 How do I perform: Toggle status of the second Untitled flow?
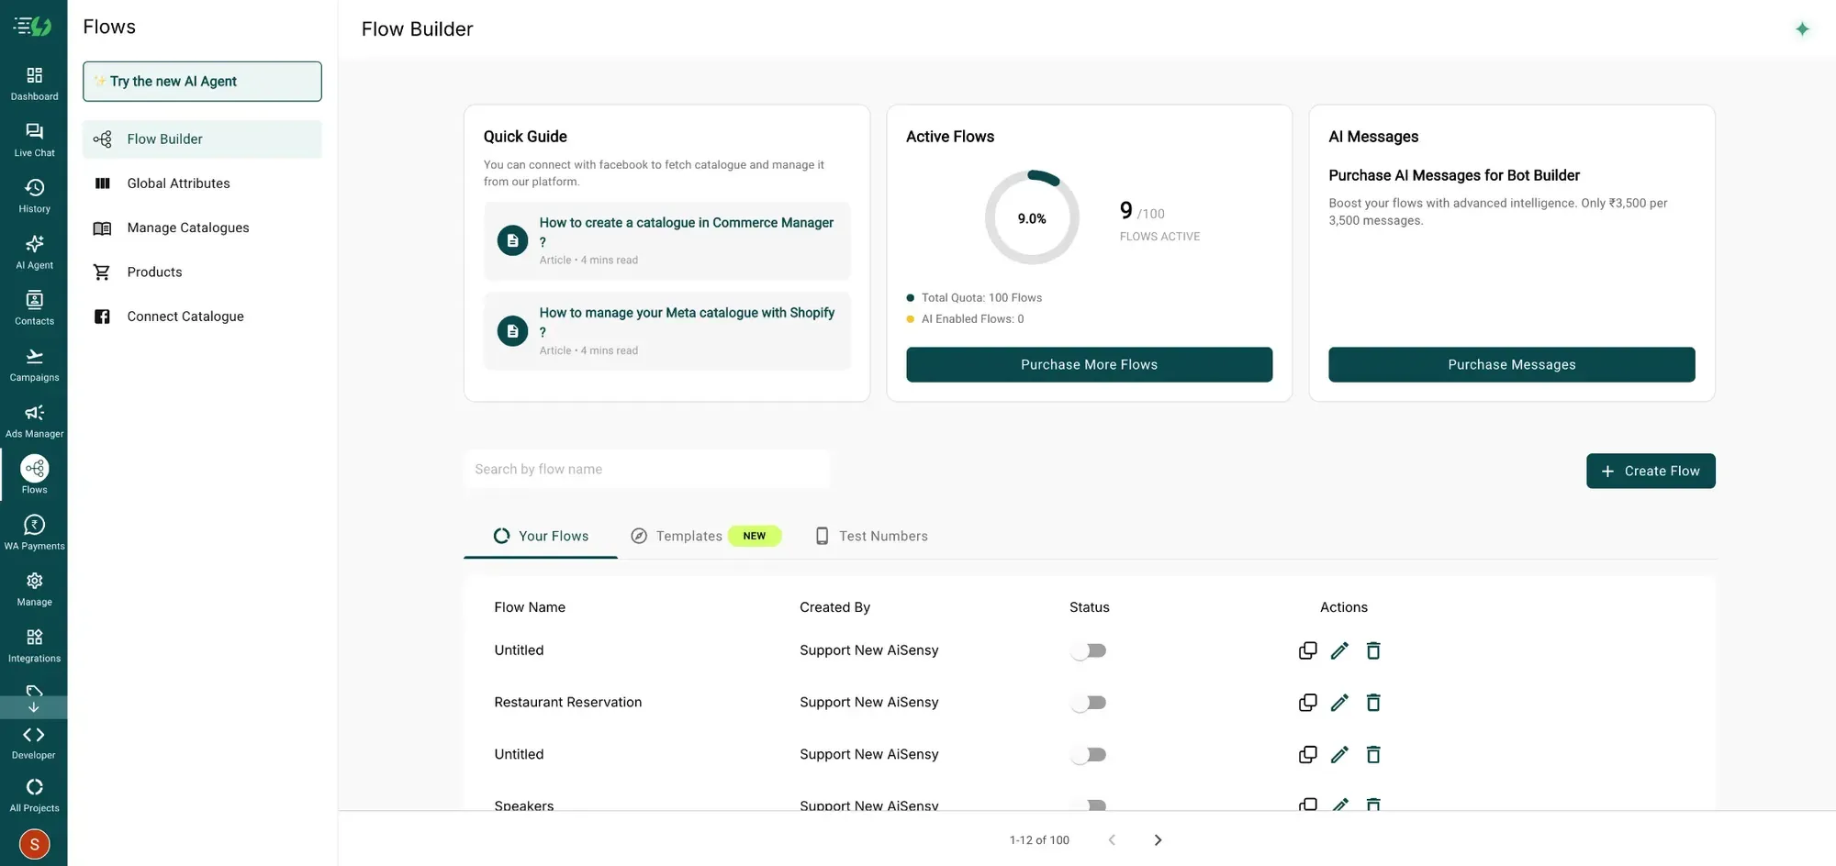(x=1089, y=755)
